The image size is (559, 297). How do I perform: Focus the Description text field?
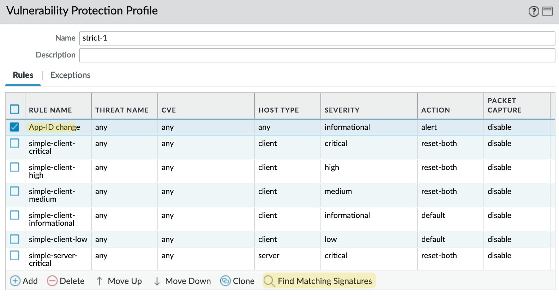(x=317, y=55)
